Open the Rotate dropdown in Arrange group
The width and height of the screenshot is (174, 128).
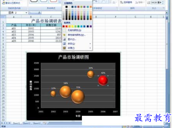[139, 2]
